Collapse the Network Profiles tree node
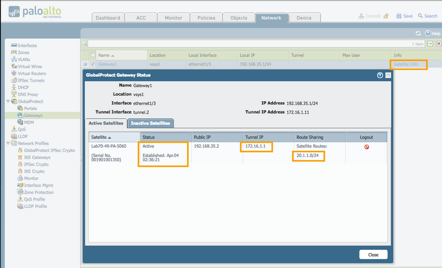This screenshot has height=268, width=442. (7, 143)
